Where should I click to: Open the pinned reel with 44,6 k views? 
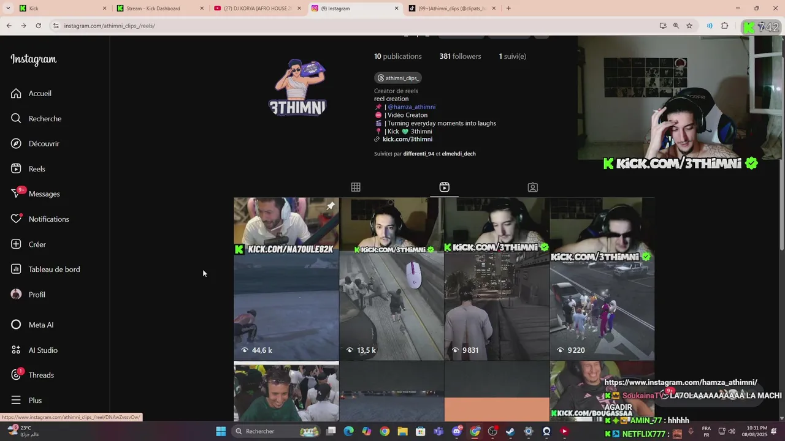[x=286, y=279]
